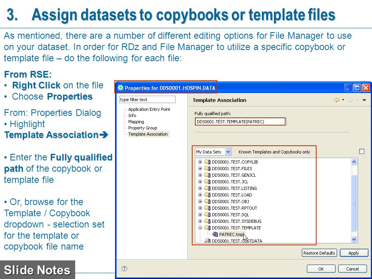The height and width of the screenshot is (279, 372).
Task: Expand the DDS0001.TEST.GENJCL node
Action: pos(200,175)
